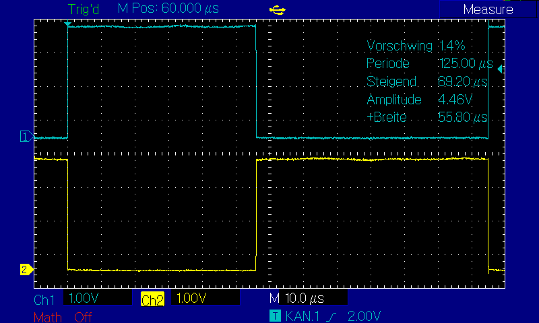Open the Ch2 1.00V scale field

(x=205, y=298)
